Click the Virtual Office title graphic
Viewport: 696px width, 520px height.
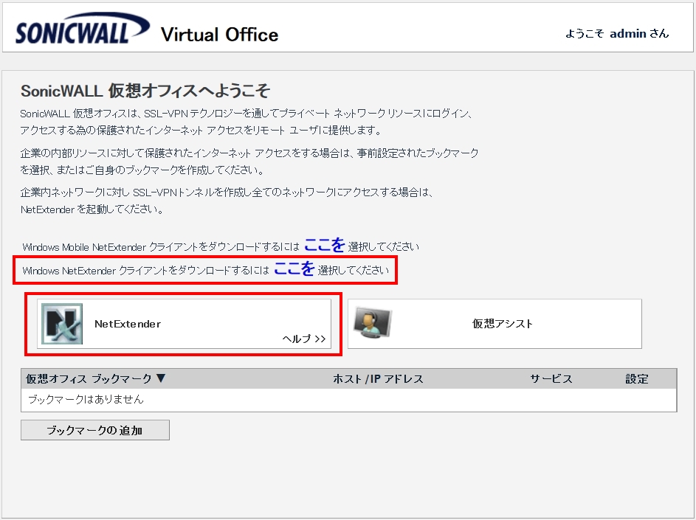218,35
